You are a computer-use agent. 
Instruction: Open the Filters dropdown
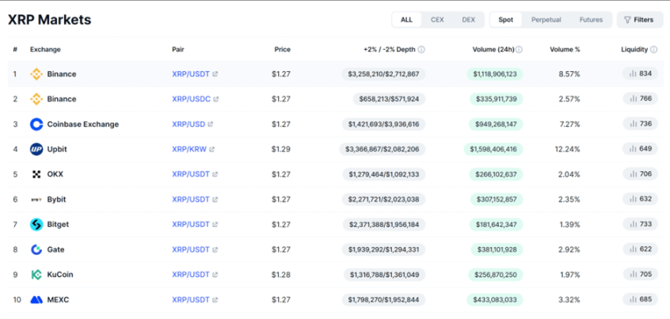[x=640, y=20]
